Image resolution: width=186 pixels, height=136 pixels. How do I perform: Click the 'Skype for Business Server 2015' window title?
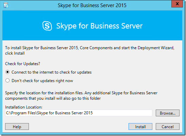point(92,5)
